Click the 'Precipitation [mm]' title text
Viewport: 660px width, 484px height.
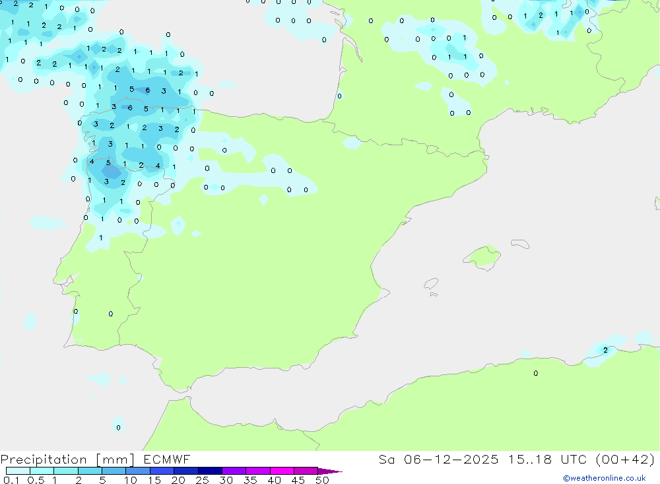67,460
